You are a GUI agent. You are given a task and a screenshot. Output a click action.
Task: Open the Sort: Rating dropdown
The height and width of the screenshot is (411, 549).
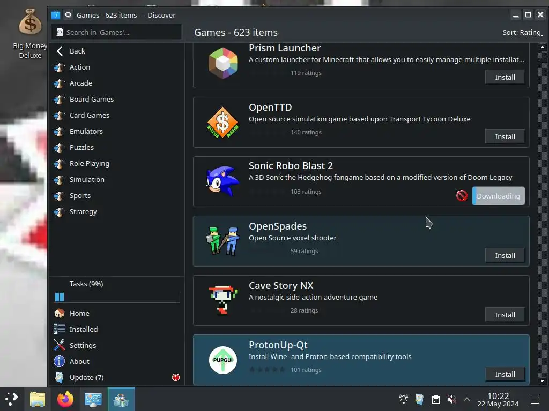coord(523,33)
